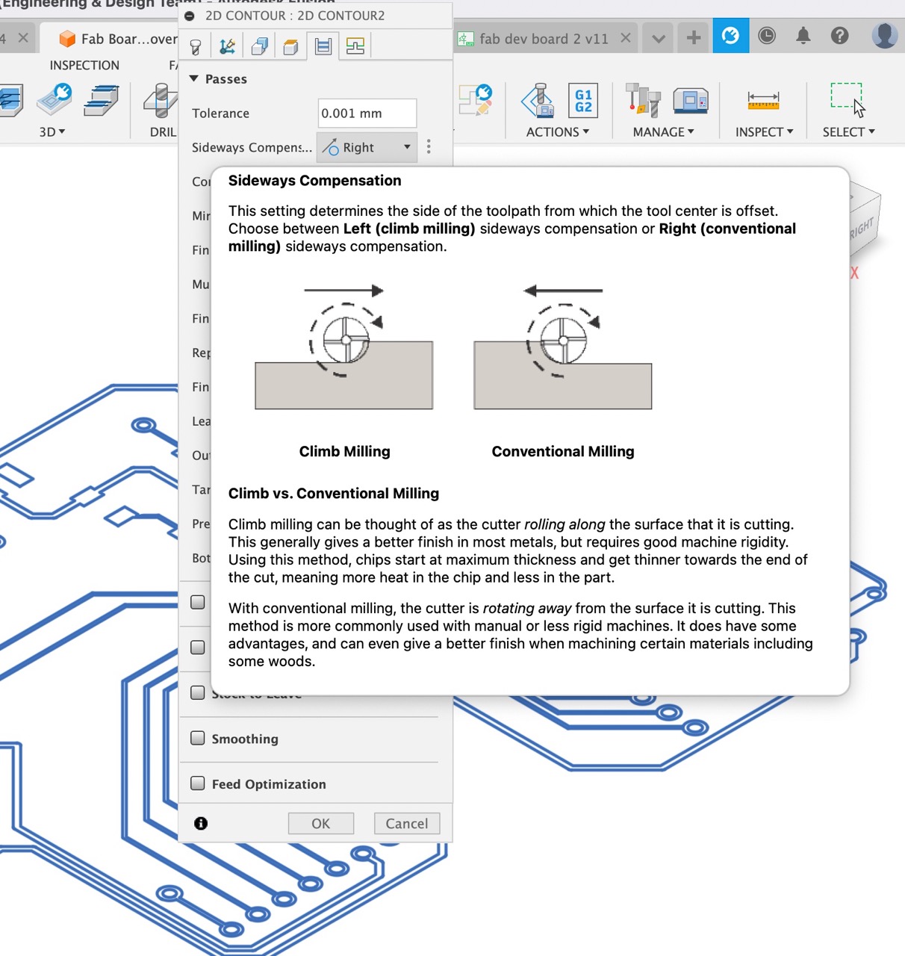Click the Climb Milling diagram image
The width and height of the screenshot is (905, 956).
344,347
